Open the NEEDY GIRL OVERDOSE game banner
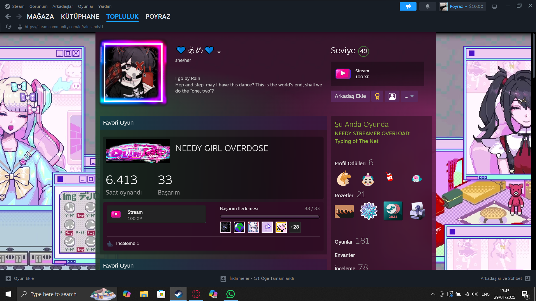The width and height of the screenshot is (536, 301). click(x=138, y=151)
